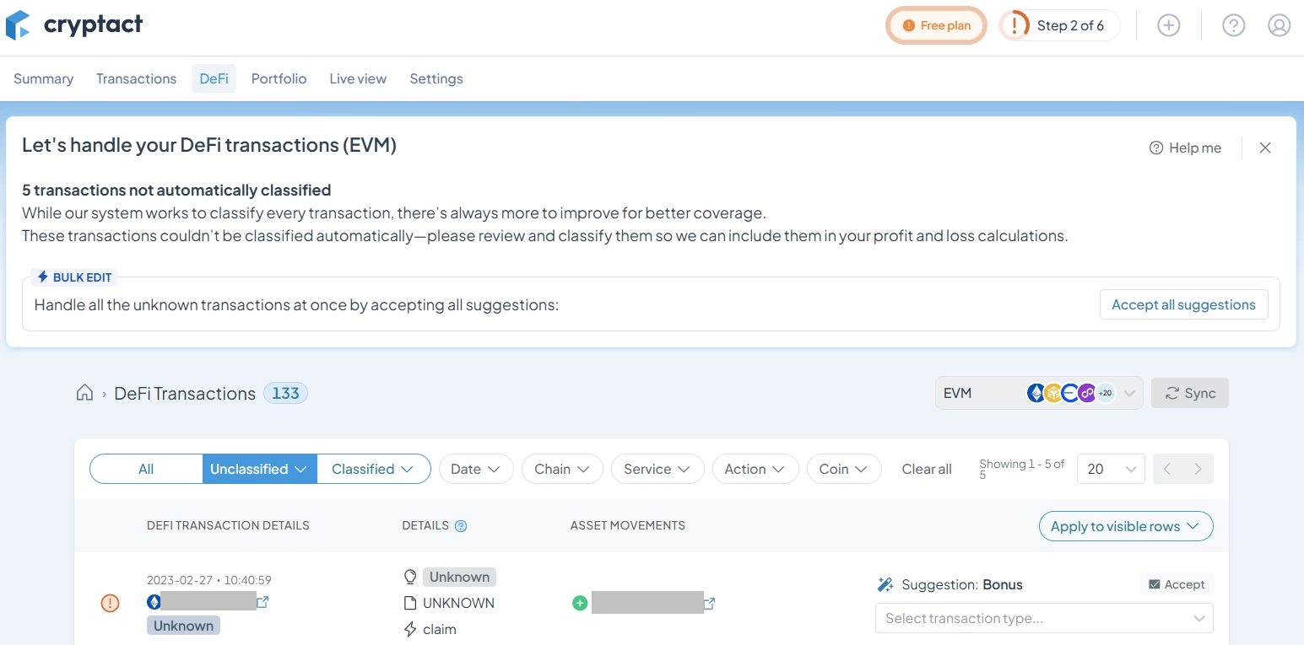
Task: Go to next page arrow
Action: coord(1198,469)
